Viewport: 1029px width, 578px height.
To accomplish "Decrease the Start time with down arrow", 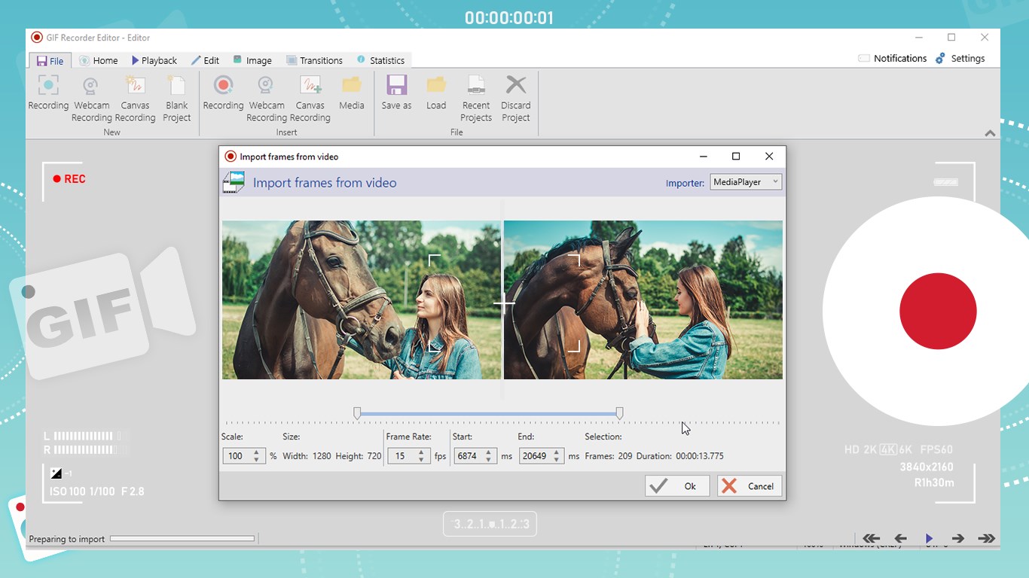I will [x=488, y=460].
